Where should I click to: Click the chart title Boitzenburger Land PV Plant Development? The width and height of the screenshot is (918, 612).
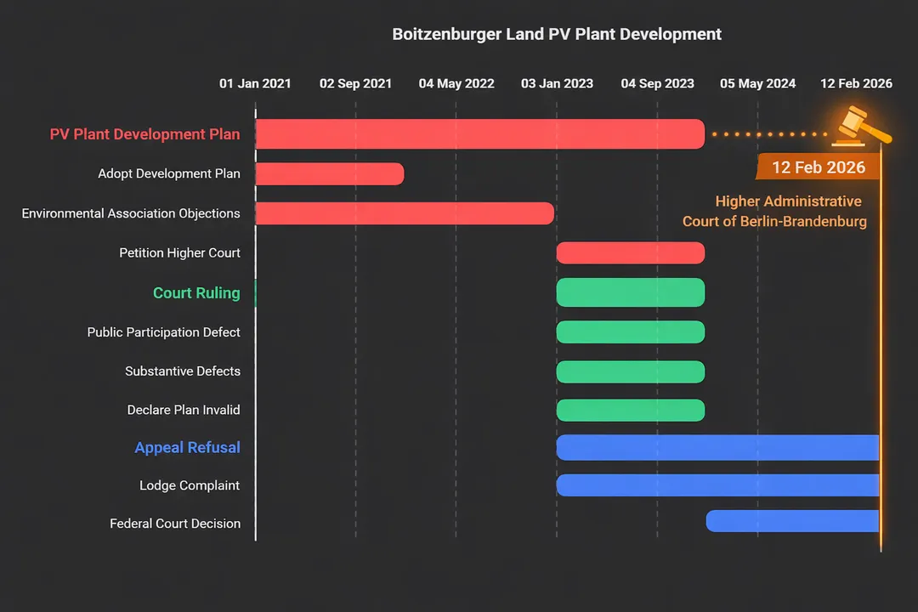pyautogui.click(x=557, y=35)
